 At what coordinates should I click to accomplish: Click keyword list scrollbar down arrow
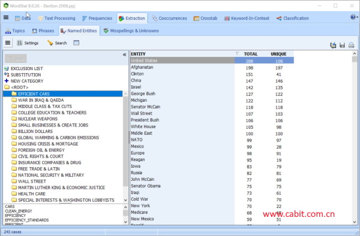point(125,222)
